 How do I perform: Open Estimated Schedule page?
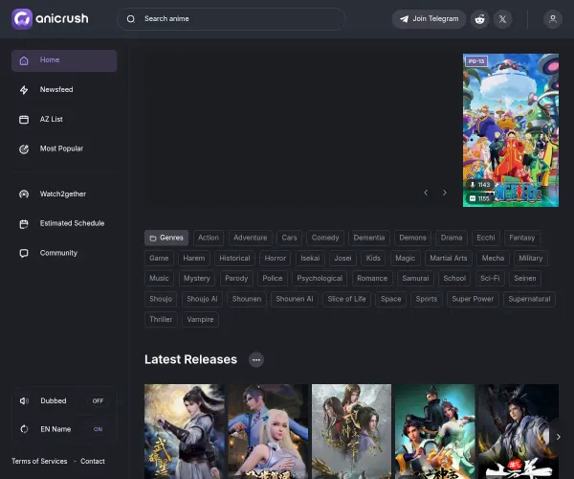point(72,224)
